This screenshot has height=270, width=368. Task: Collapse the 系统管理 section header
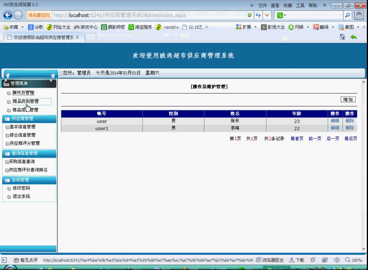[29, 180]
